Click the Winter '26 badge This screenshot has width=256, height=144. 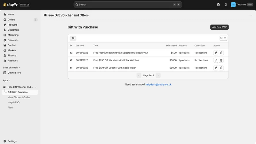click(x=25, y=4)
